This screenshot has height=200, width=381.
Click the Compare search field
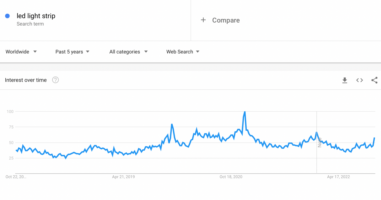point(226,20)
